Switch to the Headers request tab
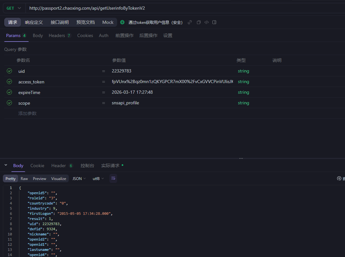 60,35
